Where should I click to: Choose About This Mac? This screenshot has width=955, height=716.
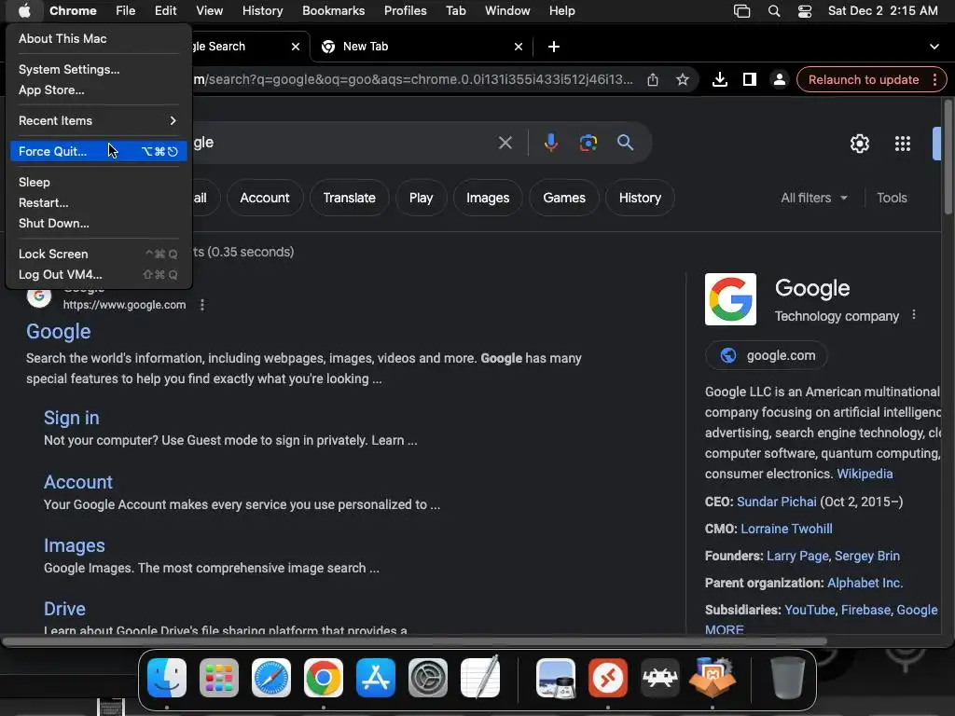point(98,38)
